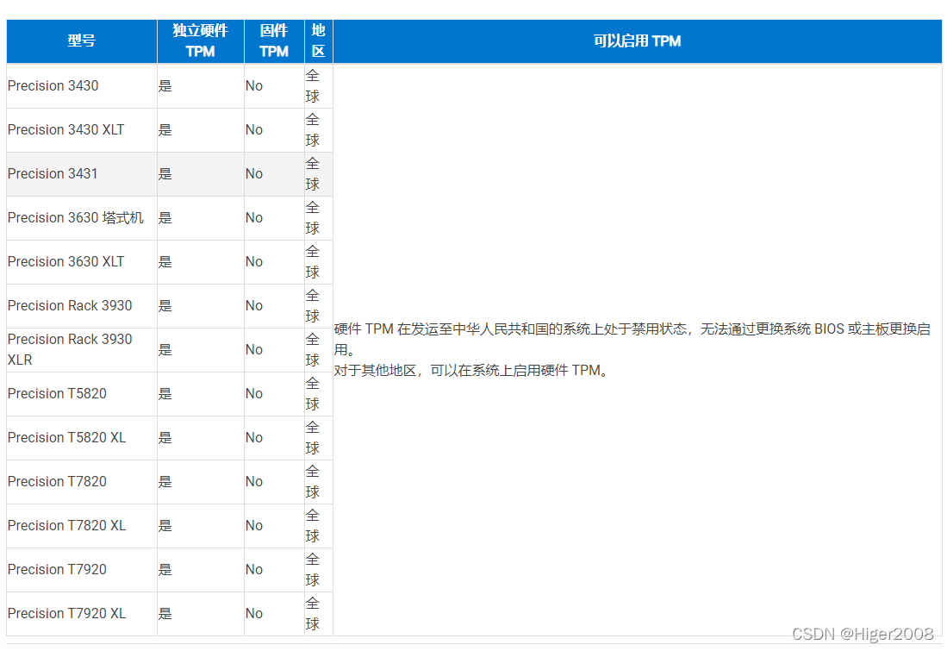Click 是 in the Precision 3431 row
The width and height of the screenshot is (947, 651).
tap(165, 174)
